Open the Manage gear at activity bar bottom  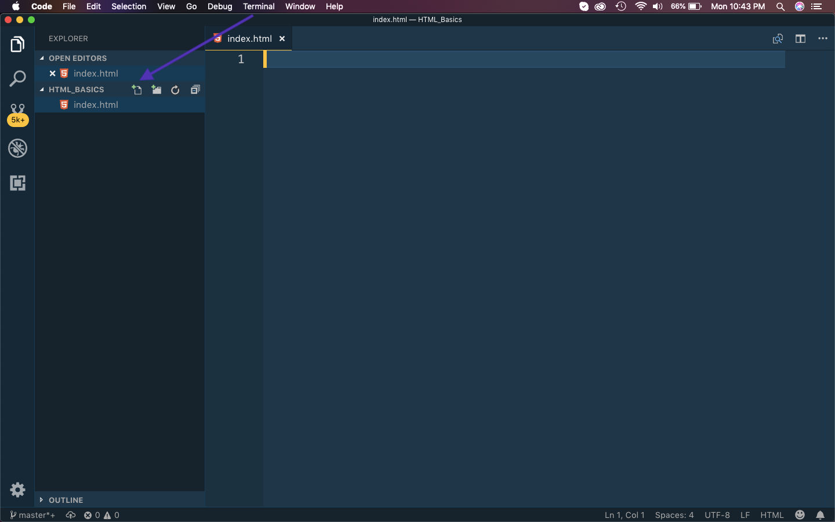click(x=17, y=490)
